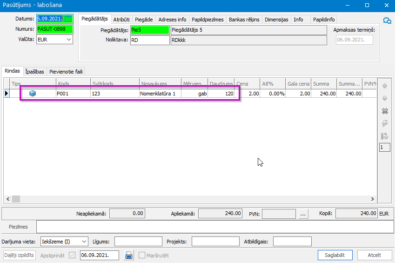The image size is (395, 263).
Task: Select the Adreses info tab
Action: [172, 20]
